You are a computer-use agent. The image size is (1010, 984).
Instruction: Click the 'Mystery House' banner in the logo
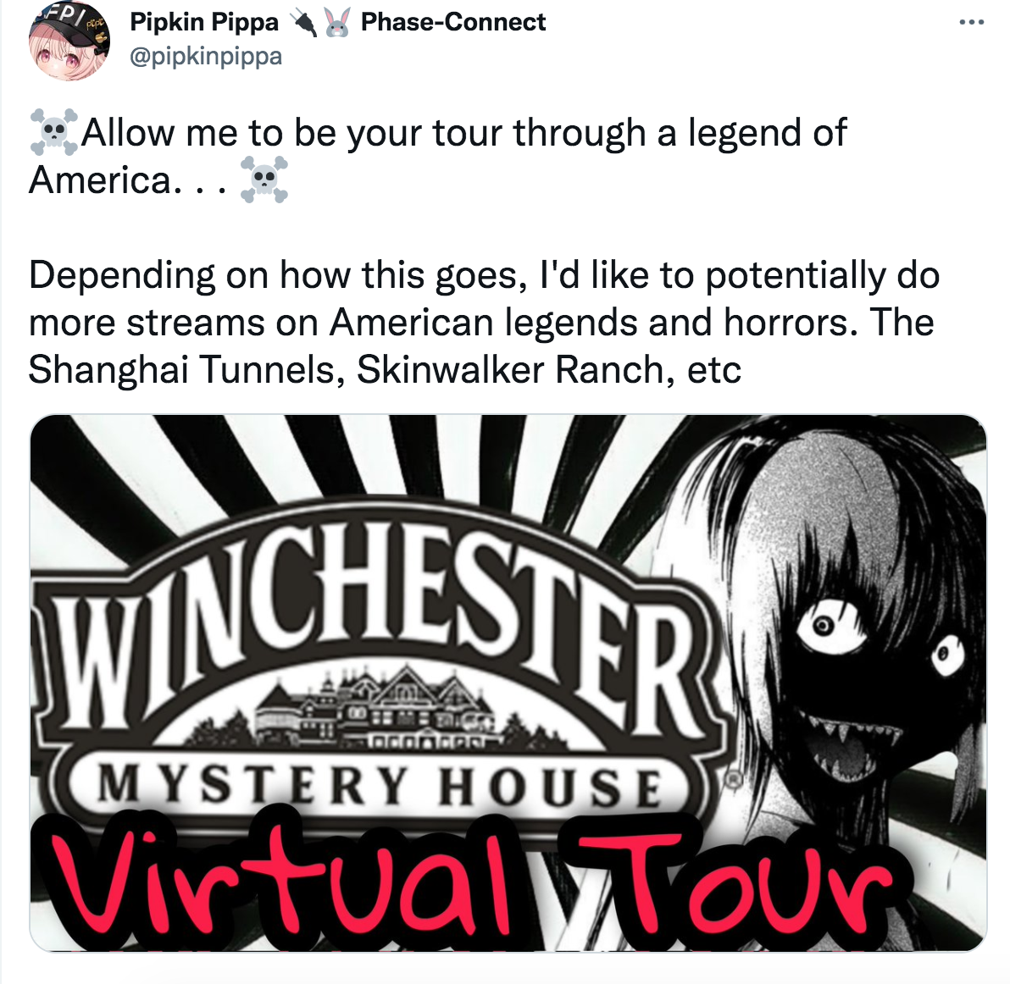pyautogui.click(x=379, y=787)
